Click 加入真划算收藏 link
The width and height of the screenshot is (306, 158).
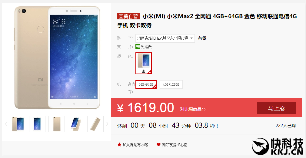(x=135, y=145)
